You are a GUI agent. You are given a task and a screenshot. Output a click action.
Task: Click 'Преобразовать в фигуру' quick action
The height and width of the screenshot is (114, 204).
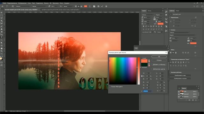180,79
